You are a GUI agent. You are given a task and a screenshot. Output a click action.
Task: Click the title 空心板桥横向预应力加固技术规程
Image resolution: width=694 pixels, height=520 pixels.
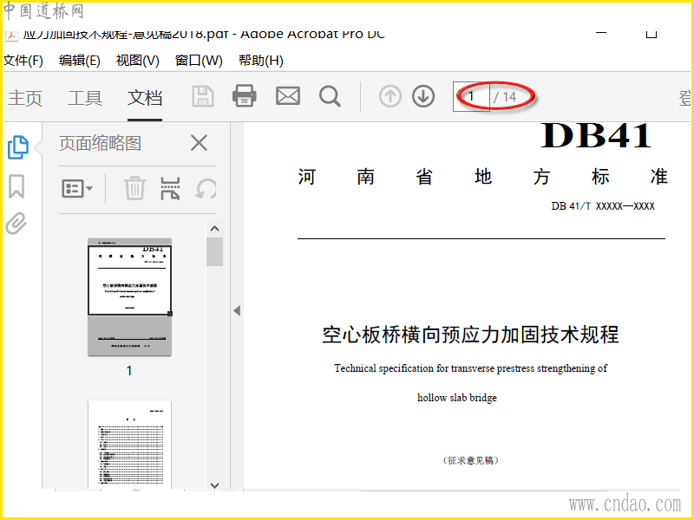pyautogui.click(x=470, y=335)
